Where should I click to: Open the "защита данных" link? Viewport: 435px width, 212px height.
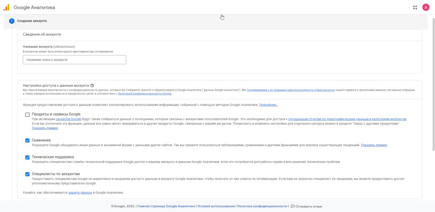pos(80,193)
